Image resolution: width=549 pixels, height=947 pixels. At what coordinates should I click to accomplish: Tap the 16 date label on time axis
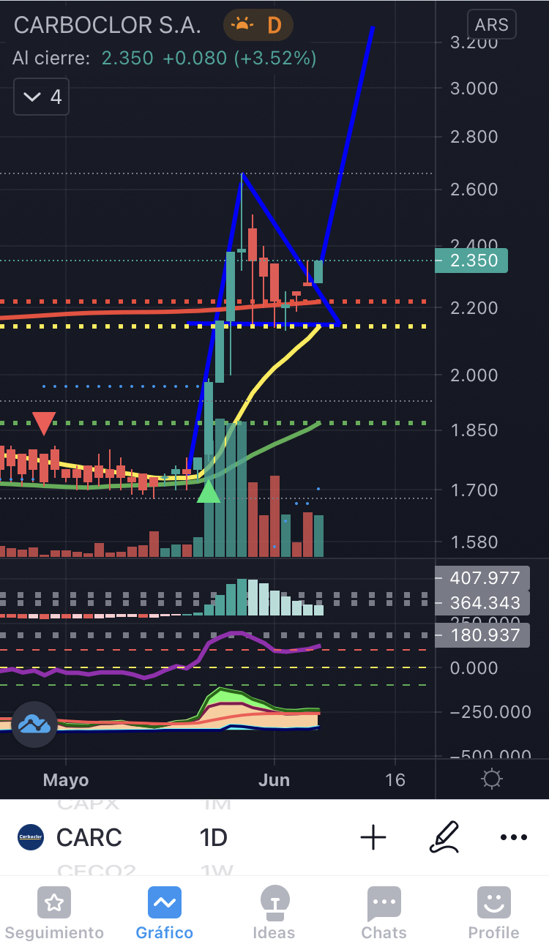(395, 780)
